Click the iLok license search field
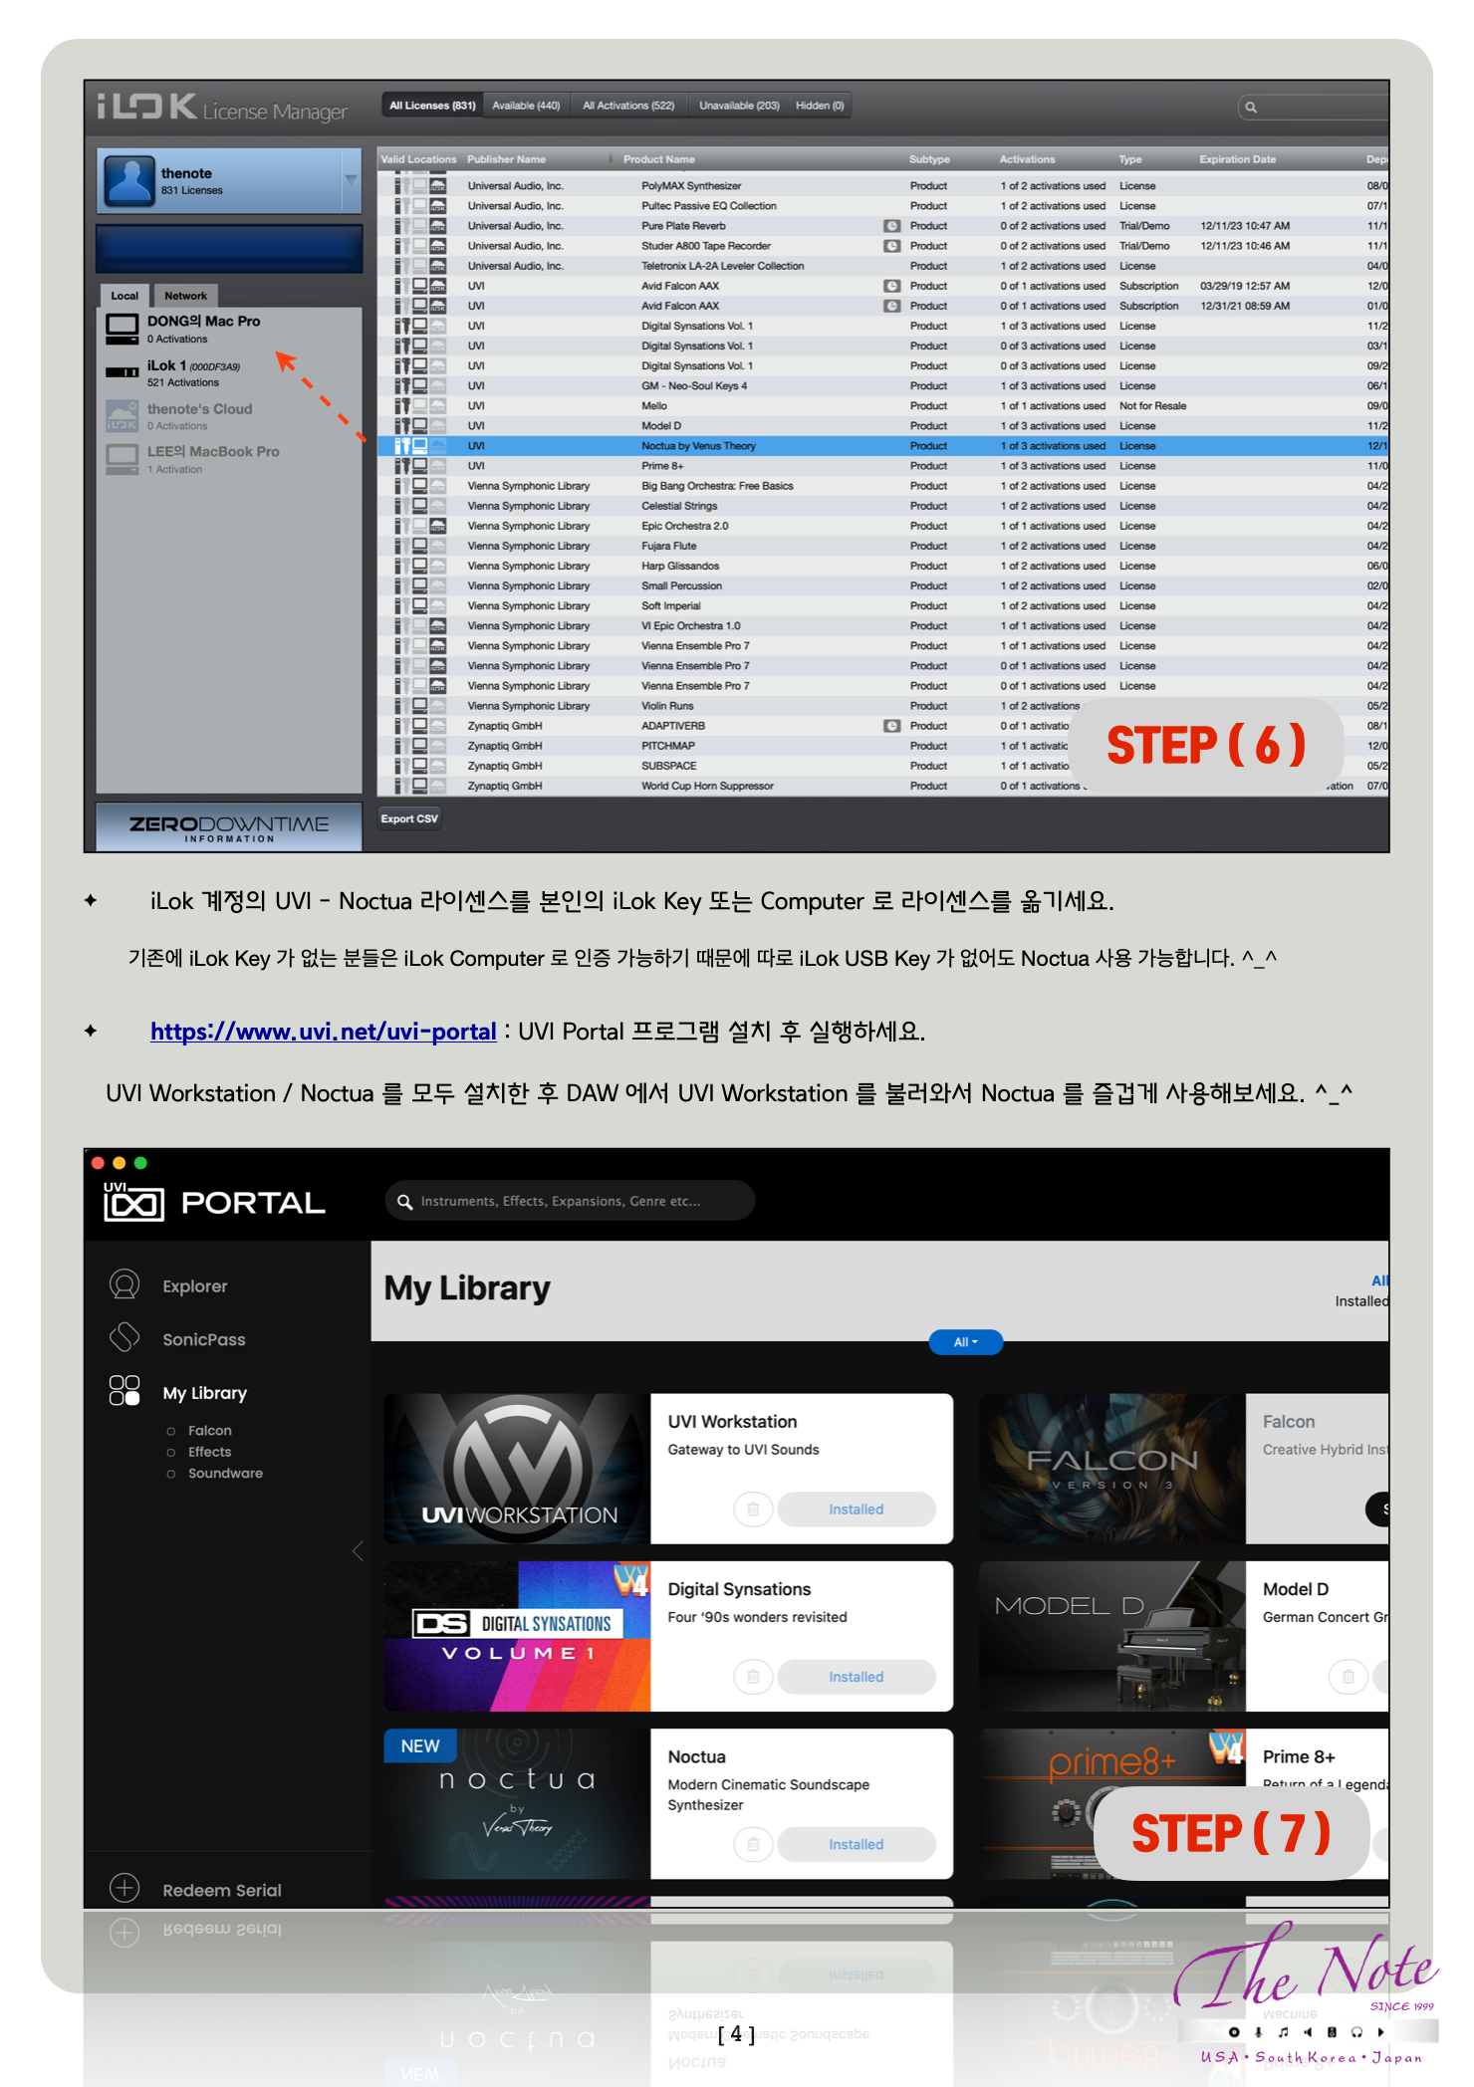The width and height of the screenshot is (1474, 2087). click(1315, 107)
